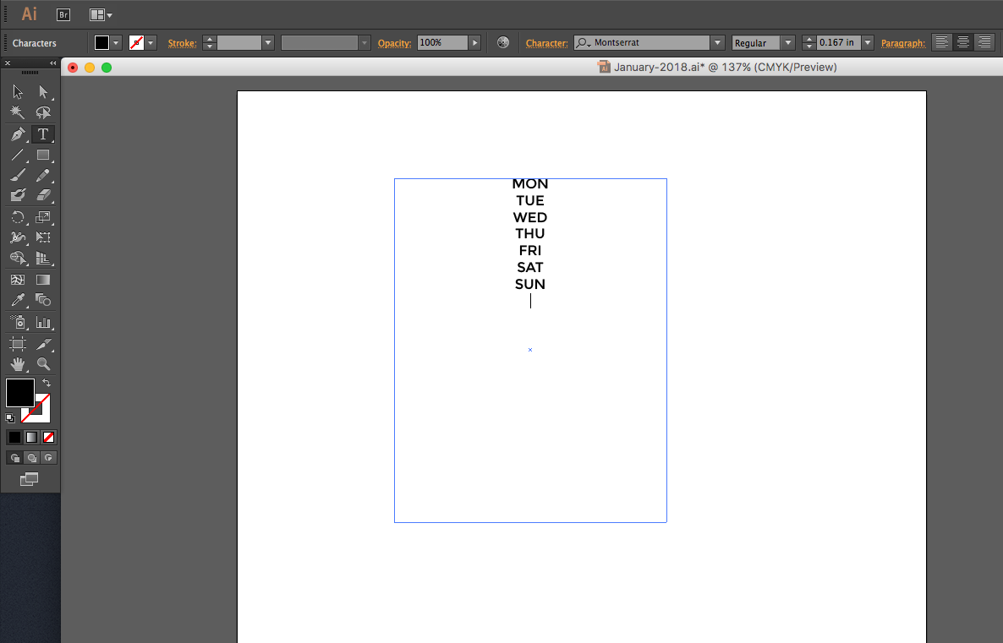Click the Characters panel tab
Viewport: 1003px width, 643px height.
point(34,42)
